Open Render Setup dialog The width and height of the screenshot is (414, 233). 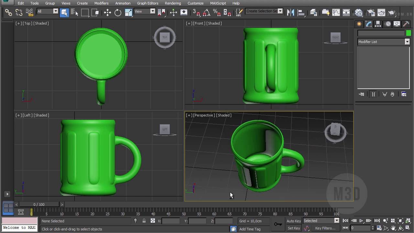[371, 13]
